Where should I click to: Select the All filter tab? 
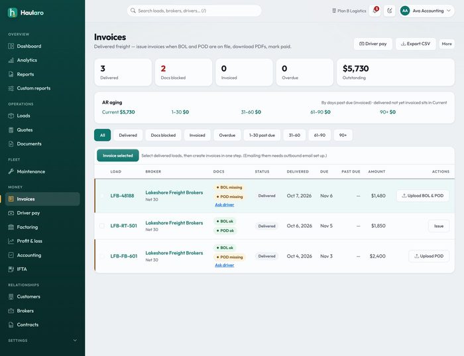pos(102,135)
